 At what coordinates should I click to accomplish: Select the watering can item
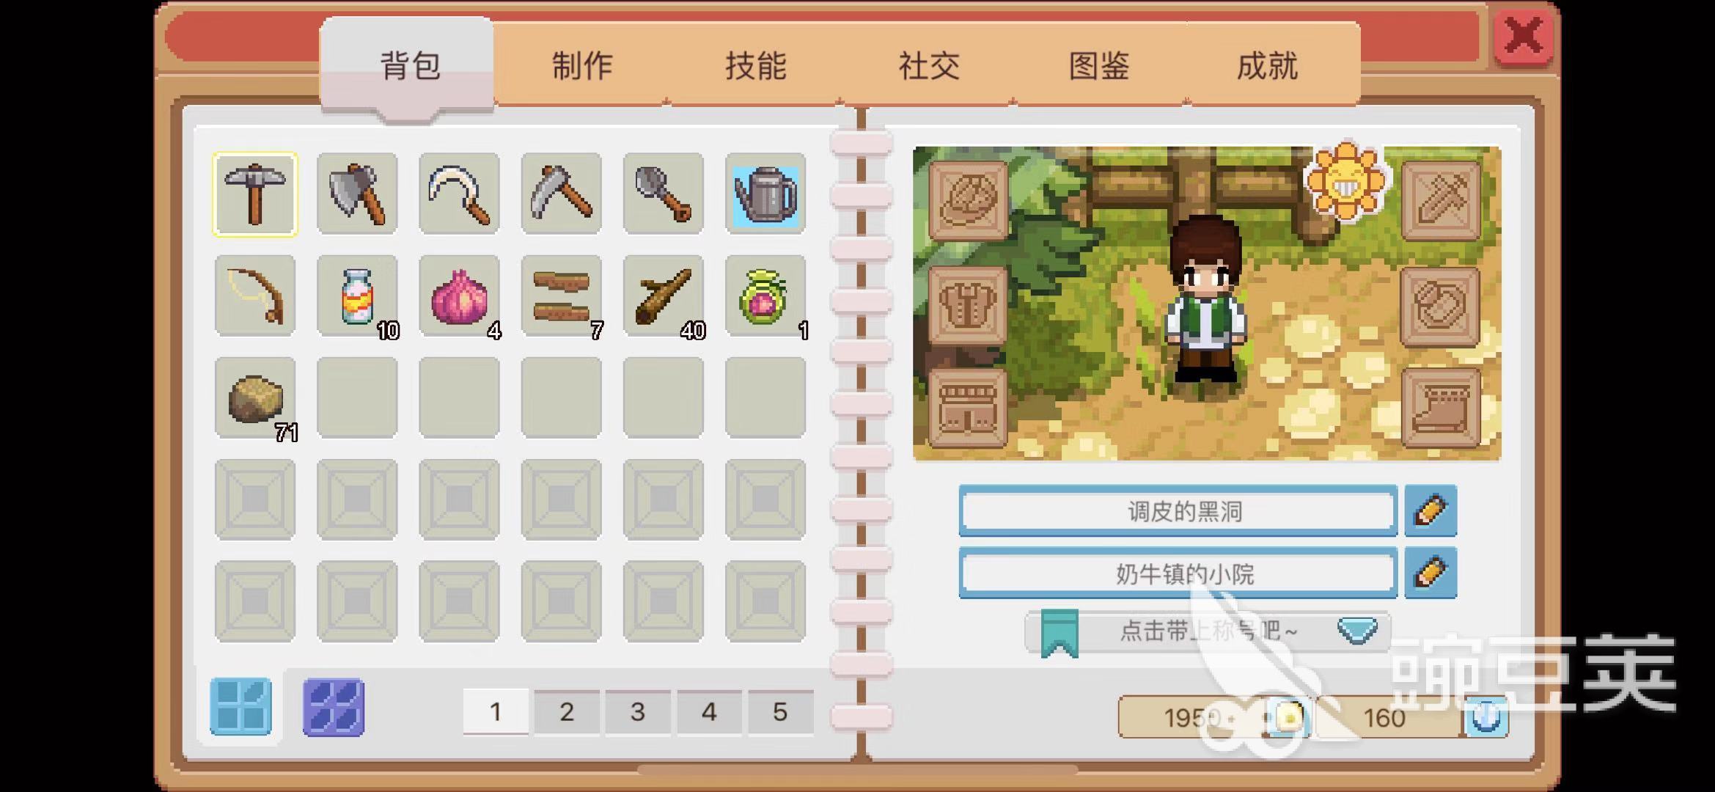765,194
